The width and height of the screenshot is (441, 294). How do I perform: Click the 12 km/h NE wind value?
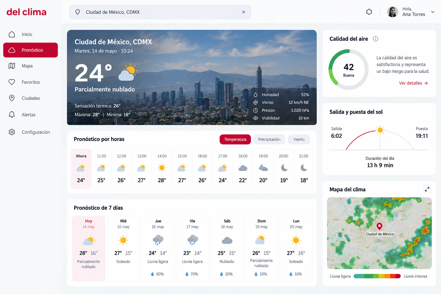click(x=299, y=102)
